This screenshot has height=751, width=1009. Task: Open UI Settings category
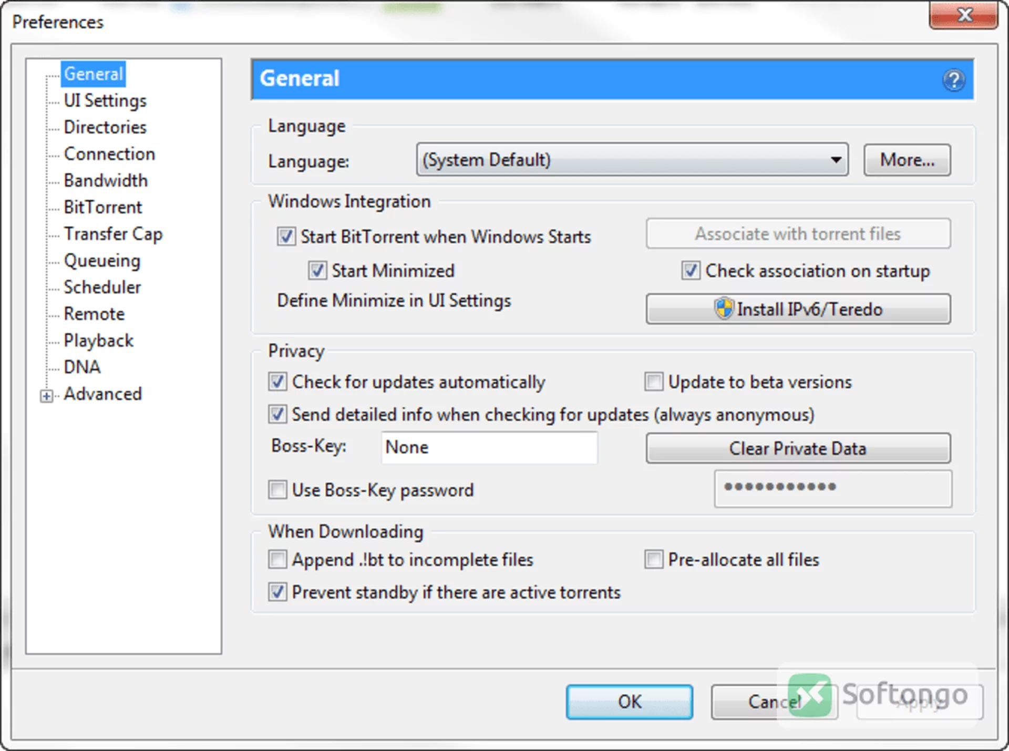click(x=105, y=100)
